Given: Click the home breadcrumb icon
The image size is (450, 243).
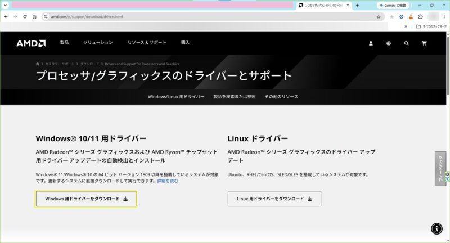Looking at the screenshot, I should [x=38, y=64].
